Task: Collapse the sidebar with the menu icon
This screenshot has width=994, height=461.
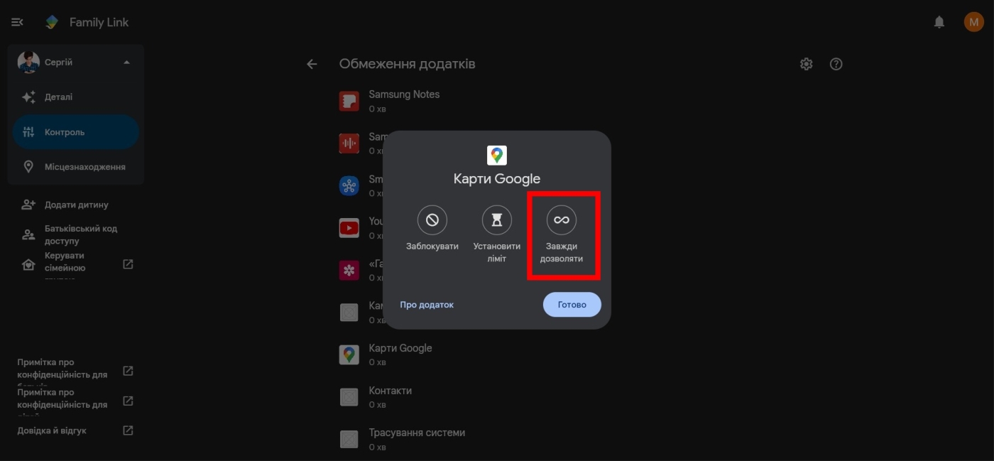Action: 17,22
